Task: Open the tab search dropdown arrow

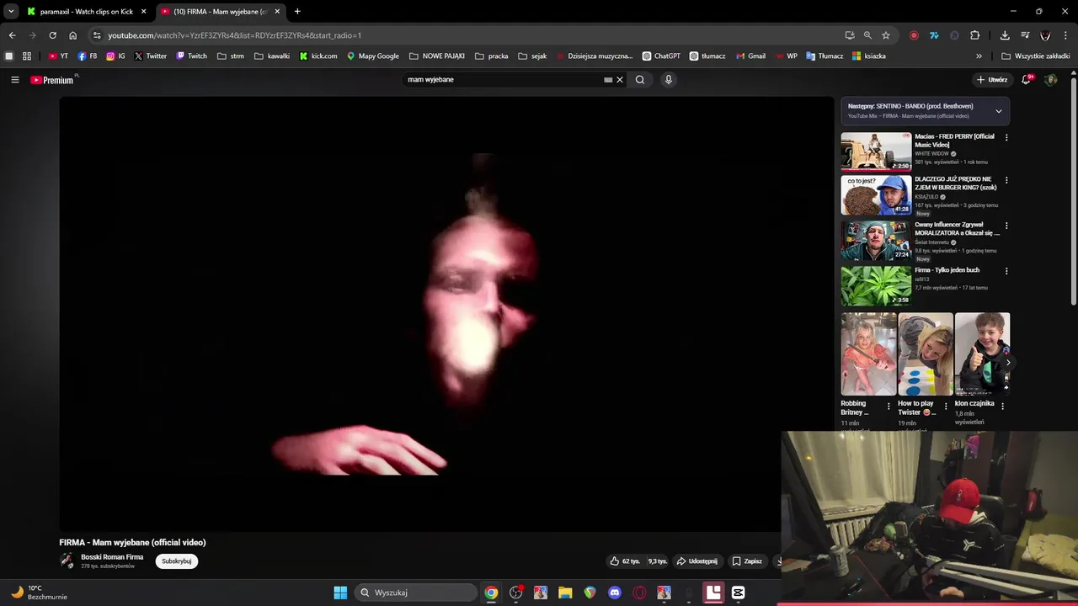Action: [11, 12]
